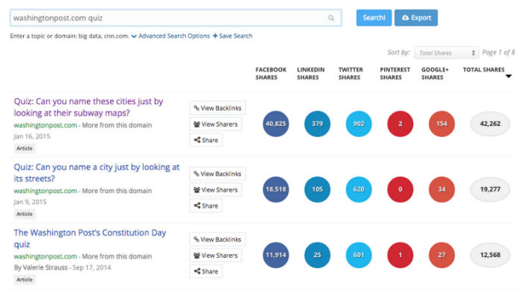This screenshot has height=292, width=527.
Task: Focus the washingtonpost.com quiz search field
Action: coord(176,18)
